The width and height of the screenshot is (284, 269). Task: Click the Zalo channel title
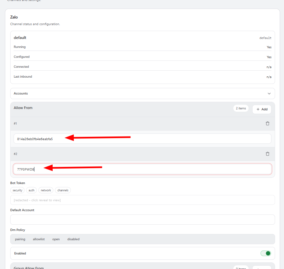click(14, 17)
